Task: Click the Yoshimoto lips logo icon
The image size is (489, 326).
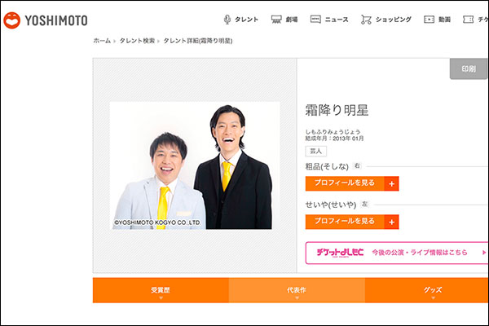Action: point(12,20)
